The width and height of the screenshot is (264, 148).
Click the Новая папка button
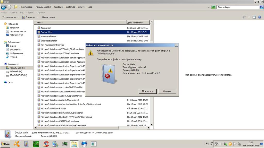[x=48, y=17]
